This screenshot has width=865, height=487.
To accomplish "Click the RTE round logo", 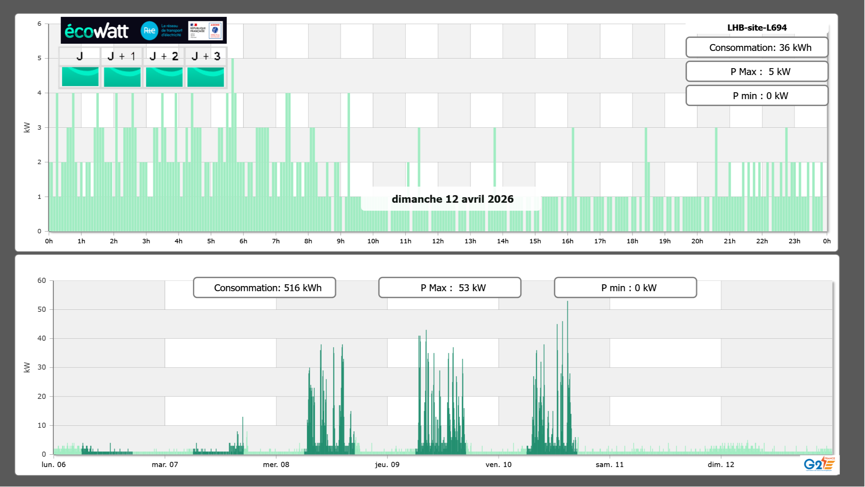I will tap(149, 31).
